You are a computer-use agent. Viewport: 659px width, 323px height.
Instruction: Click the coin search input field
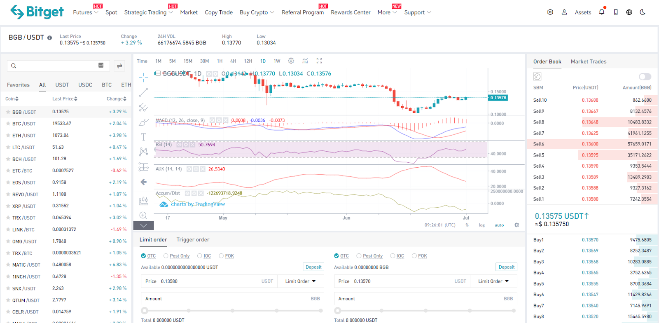click(x=58, y=66)
